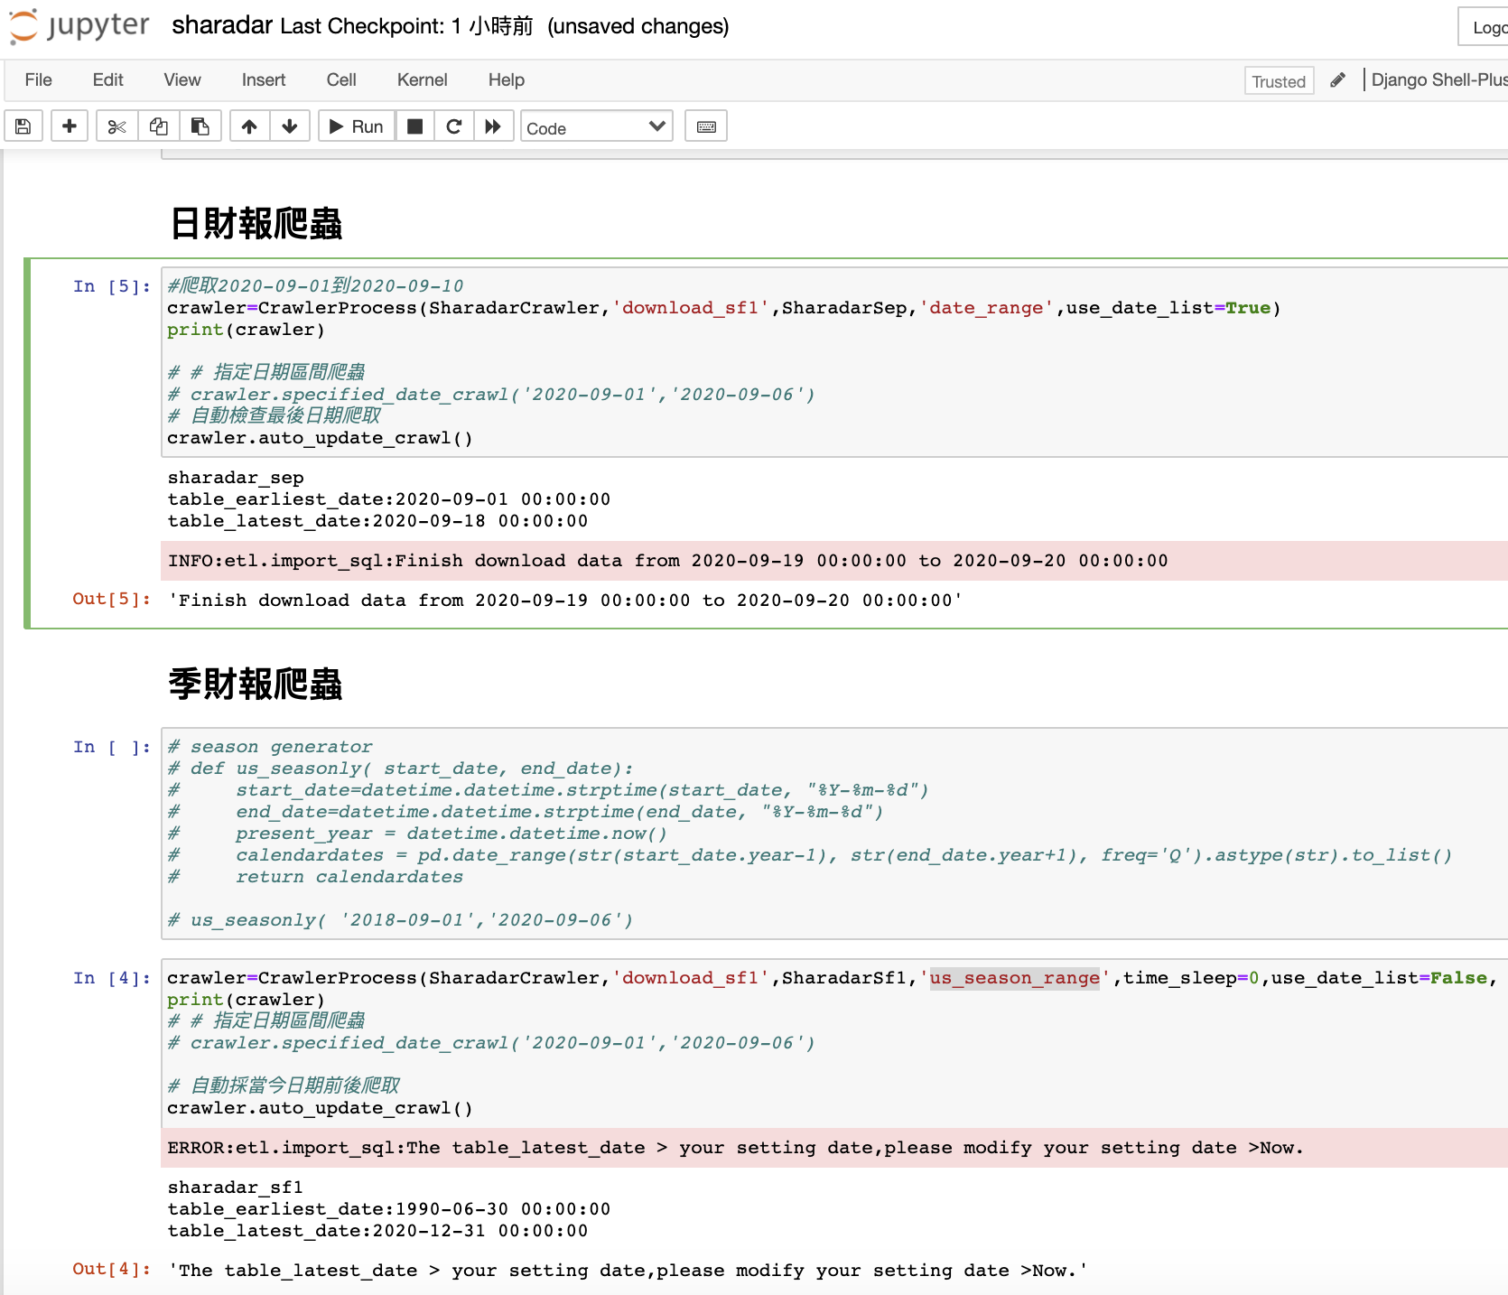Run the current cell with the Run button

point(355,126)
